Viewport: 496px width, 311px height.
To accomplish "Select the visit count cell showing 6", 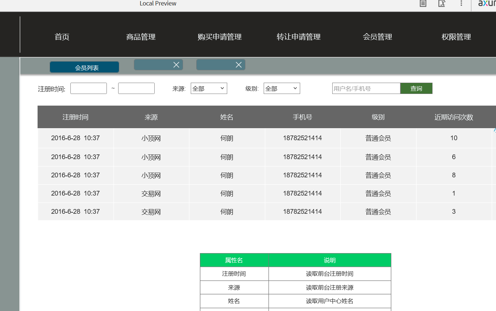I will click(454, 157).
